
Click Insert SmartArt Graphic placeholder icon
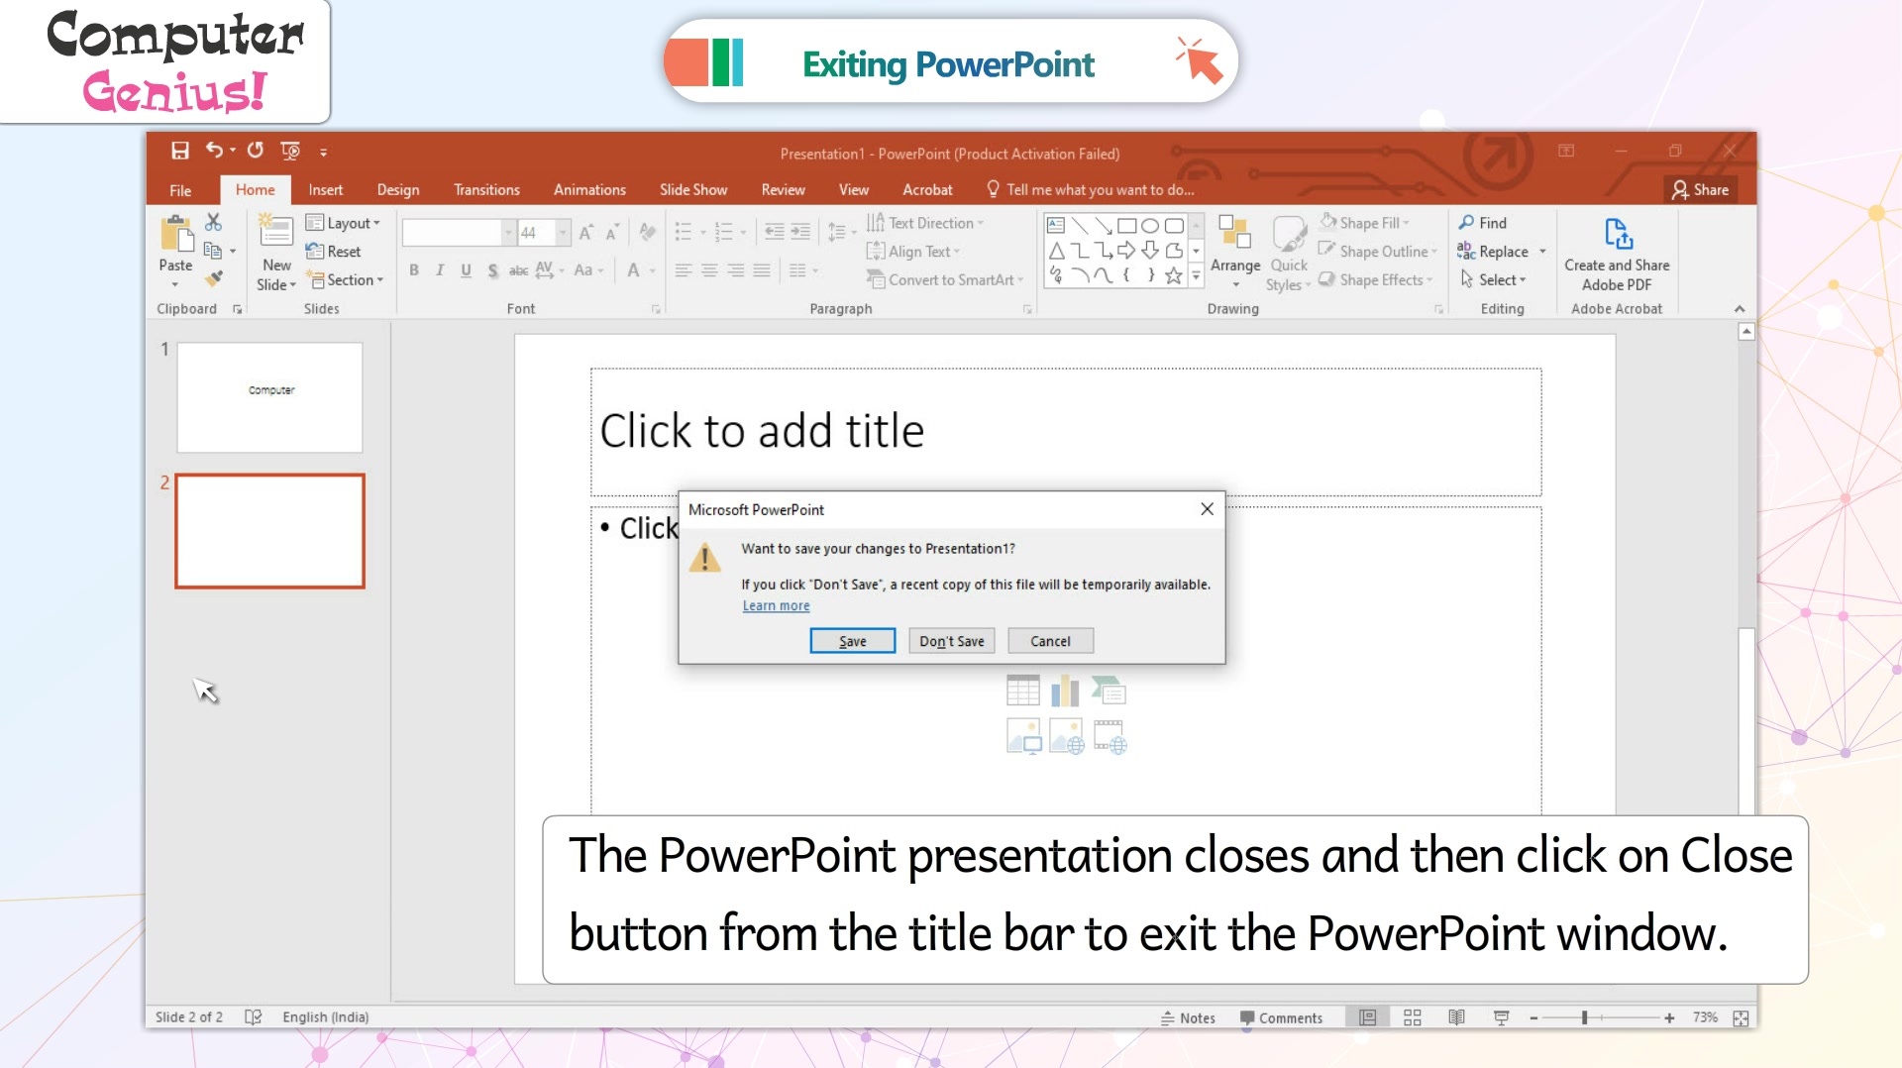[1109, 691]
